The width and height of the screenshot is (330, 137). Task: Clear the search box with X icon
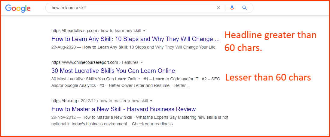pos(218,8)
